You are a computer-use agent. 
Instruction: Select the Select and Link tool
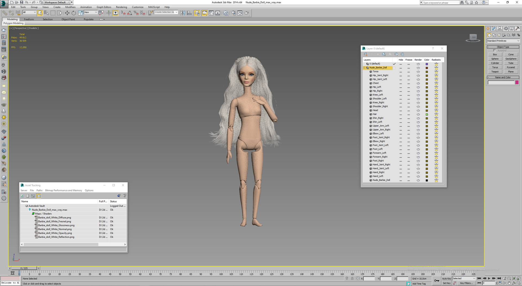tap(5, 13)
